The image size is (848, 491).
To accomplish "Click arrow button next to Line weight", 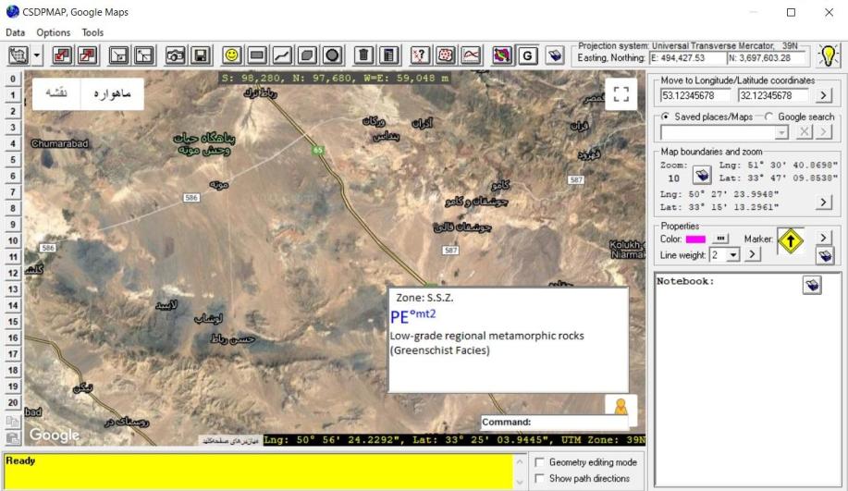I will (752, 254).
